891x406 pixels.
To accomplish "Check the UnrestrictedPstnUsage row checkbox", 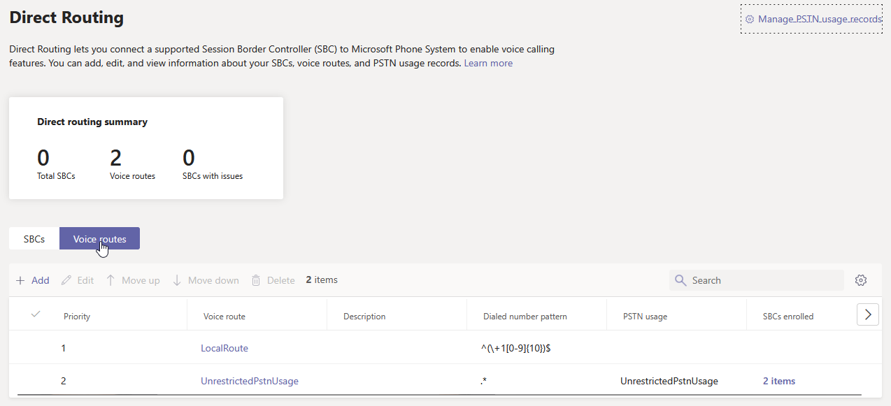I will coord(35,381).
